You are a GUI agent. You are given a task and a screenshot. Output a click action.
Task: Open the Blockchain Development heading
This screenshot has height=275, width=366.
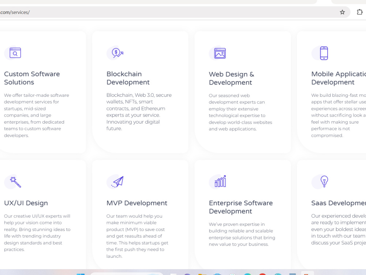tap(128, 78)
